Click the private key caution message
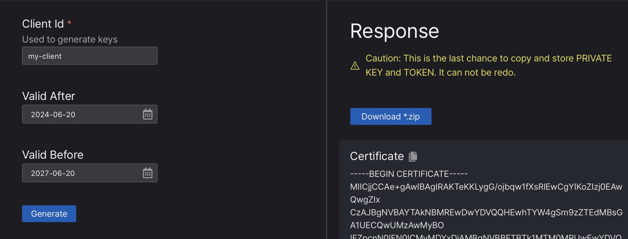628x239 pixels. pos(488,65)
